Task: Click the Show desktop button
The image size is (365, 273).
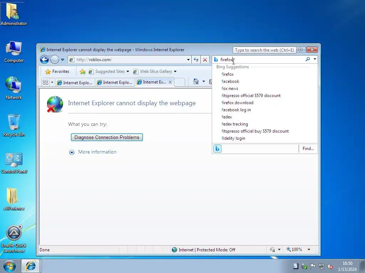Action: point(363,266)
